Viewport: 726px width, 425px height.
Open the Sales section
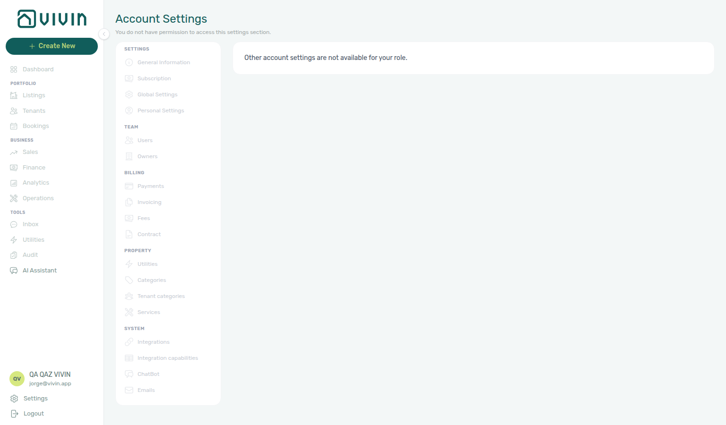point(30,152)
